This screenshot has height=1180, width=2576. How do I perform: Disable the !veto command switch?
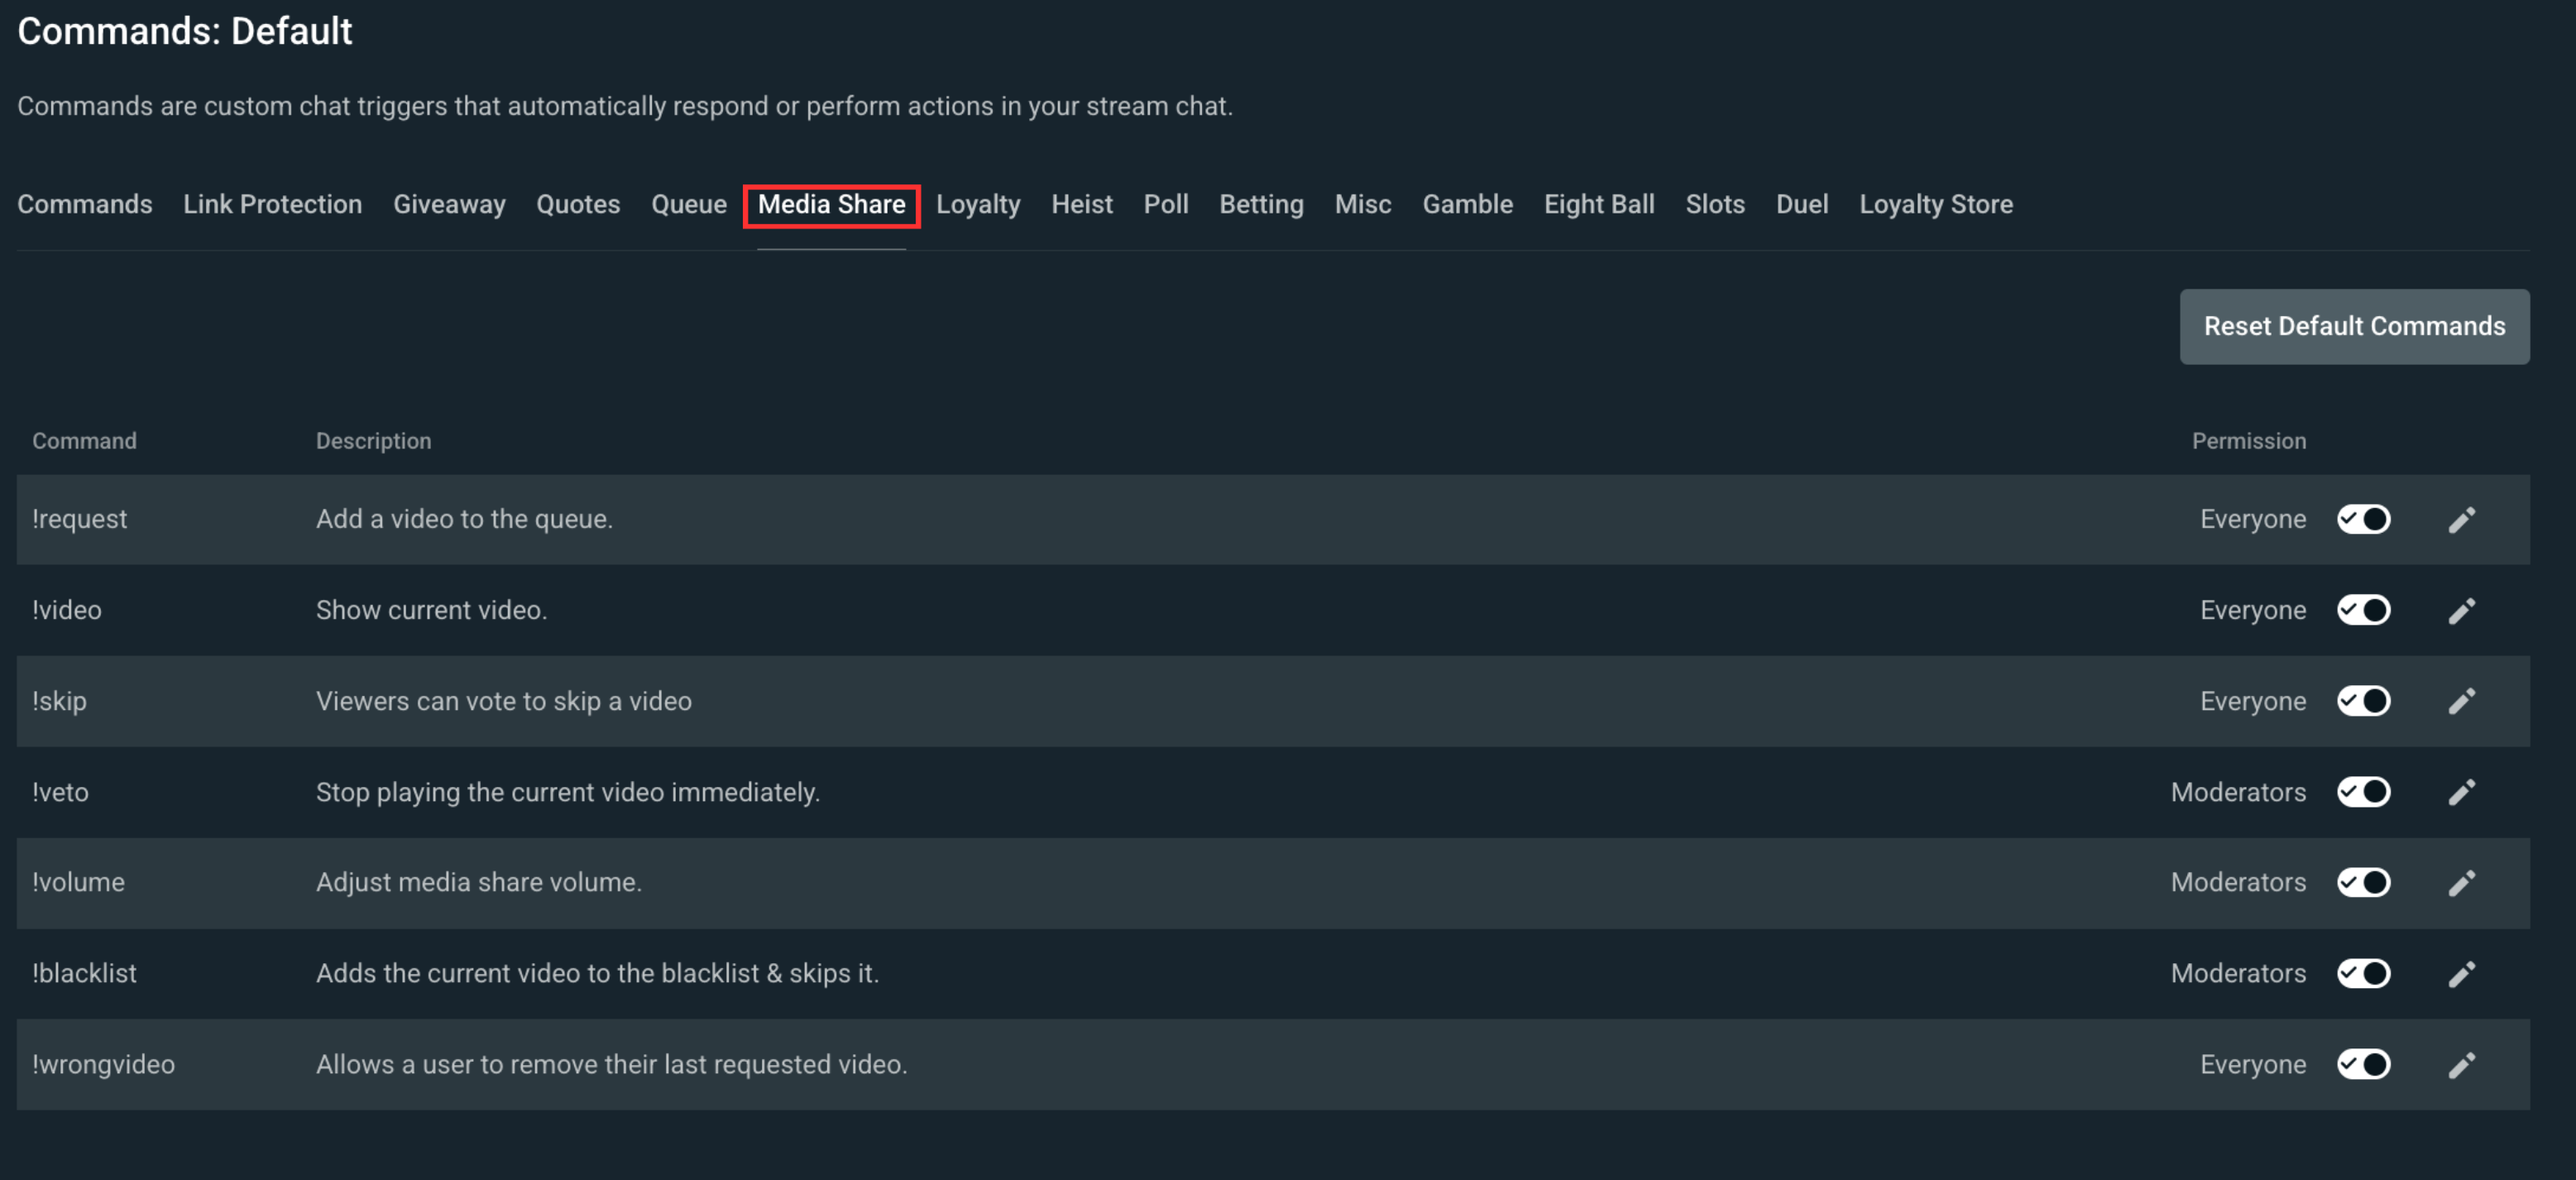pos(2363,793)
